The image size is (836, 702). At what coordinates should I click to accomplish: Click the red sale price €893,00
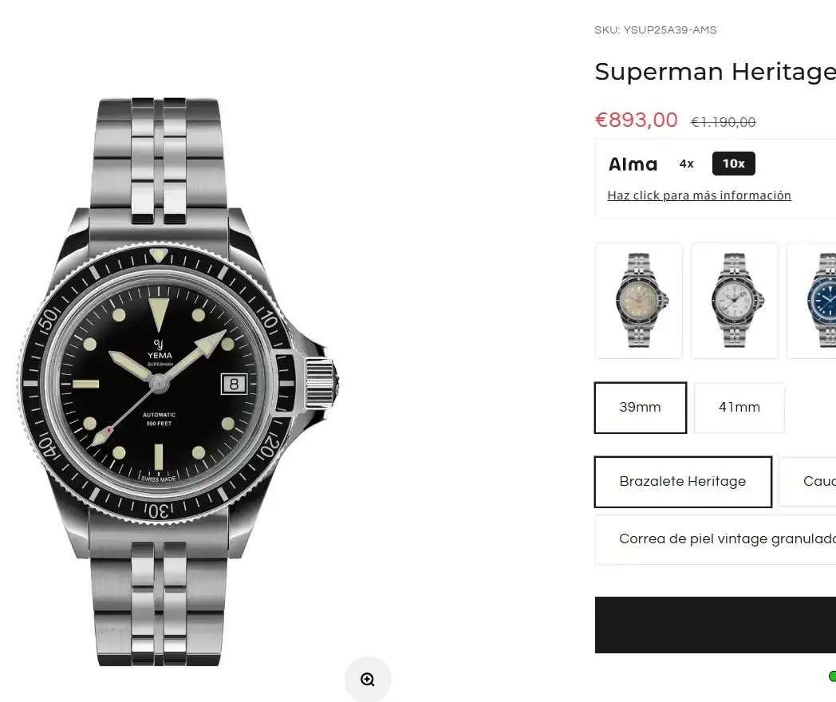(x=636, y=120)
